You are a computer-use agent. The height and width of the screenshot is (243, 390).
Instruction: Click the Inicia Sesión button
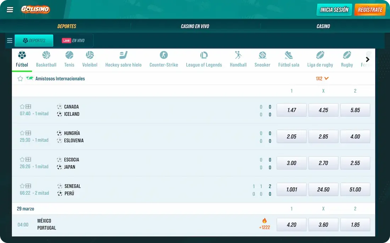tap(334, 10)
